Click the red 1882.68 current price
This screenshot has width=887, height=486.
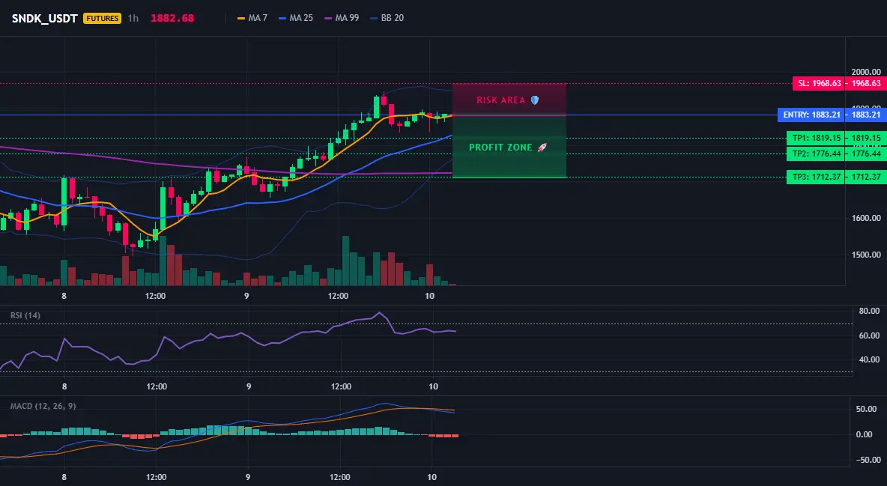tap(172, 18)
